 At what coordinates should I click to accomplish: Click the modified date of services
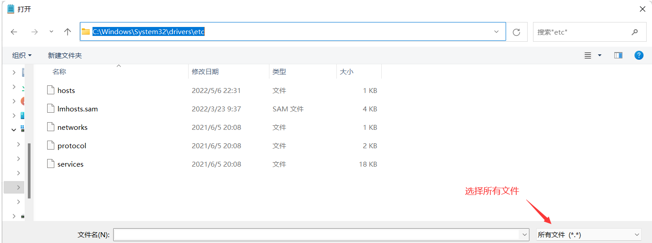point(216,164)
